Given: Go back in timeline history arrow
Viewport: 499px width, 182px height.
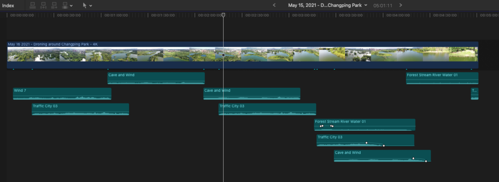Looking at the screenshot, I should click(x=274, y=5).
